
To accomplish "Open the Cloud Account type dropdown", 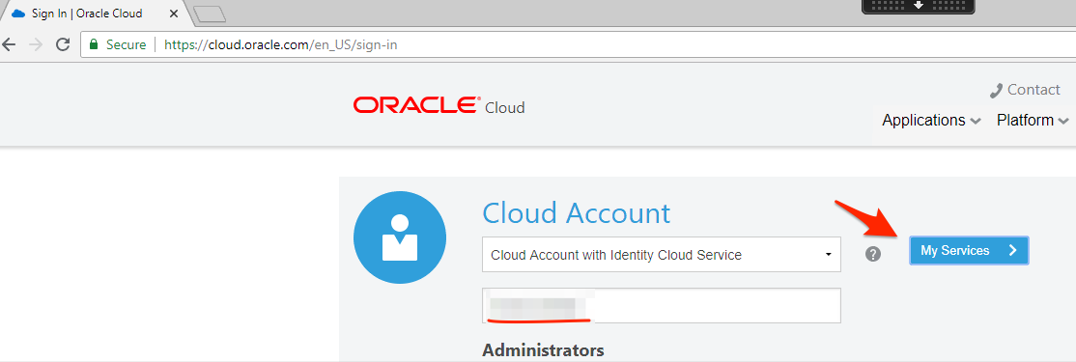I will coord(662,254).
